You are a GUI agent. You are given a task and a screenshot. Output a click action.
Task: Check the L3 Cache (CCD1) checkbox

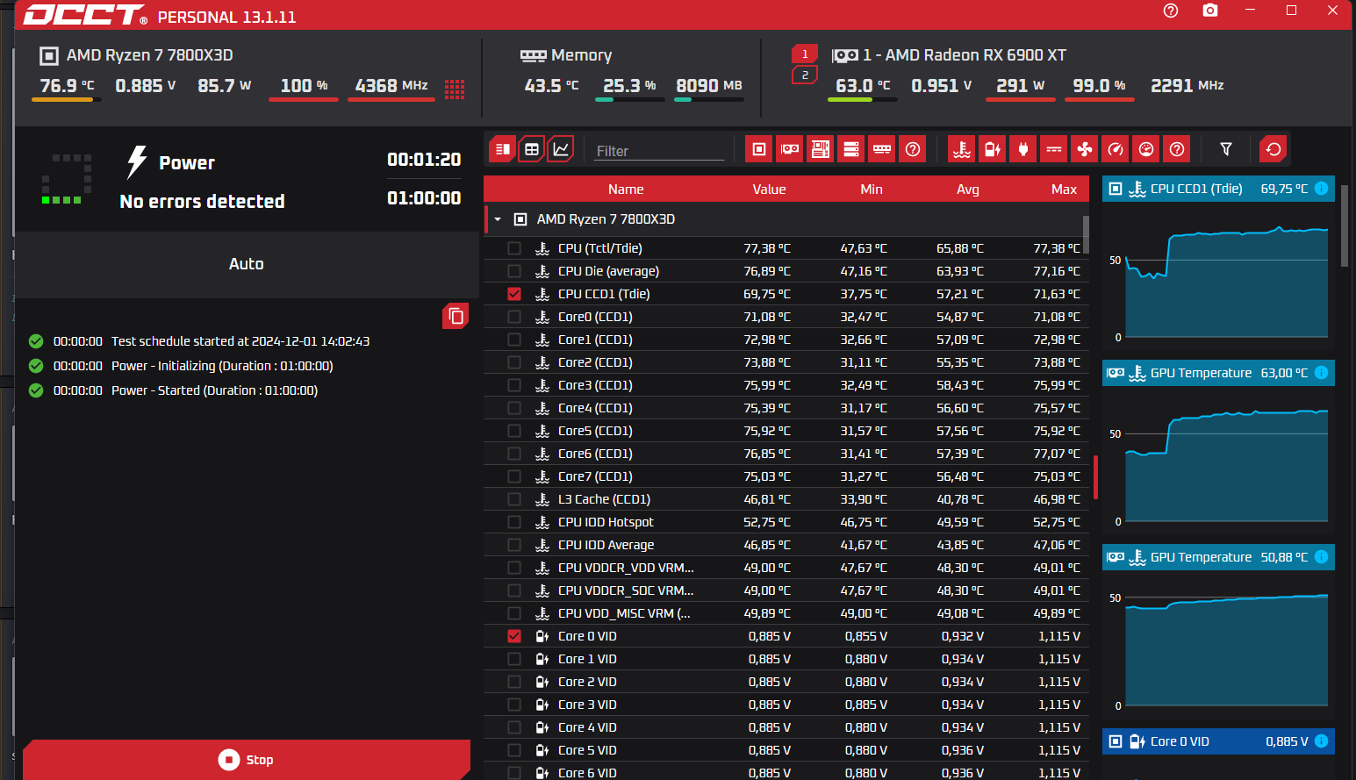[514, 499]
